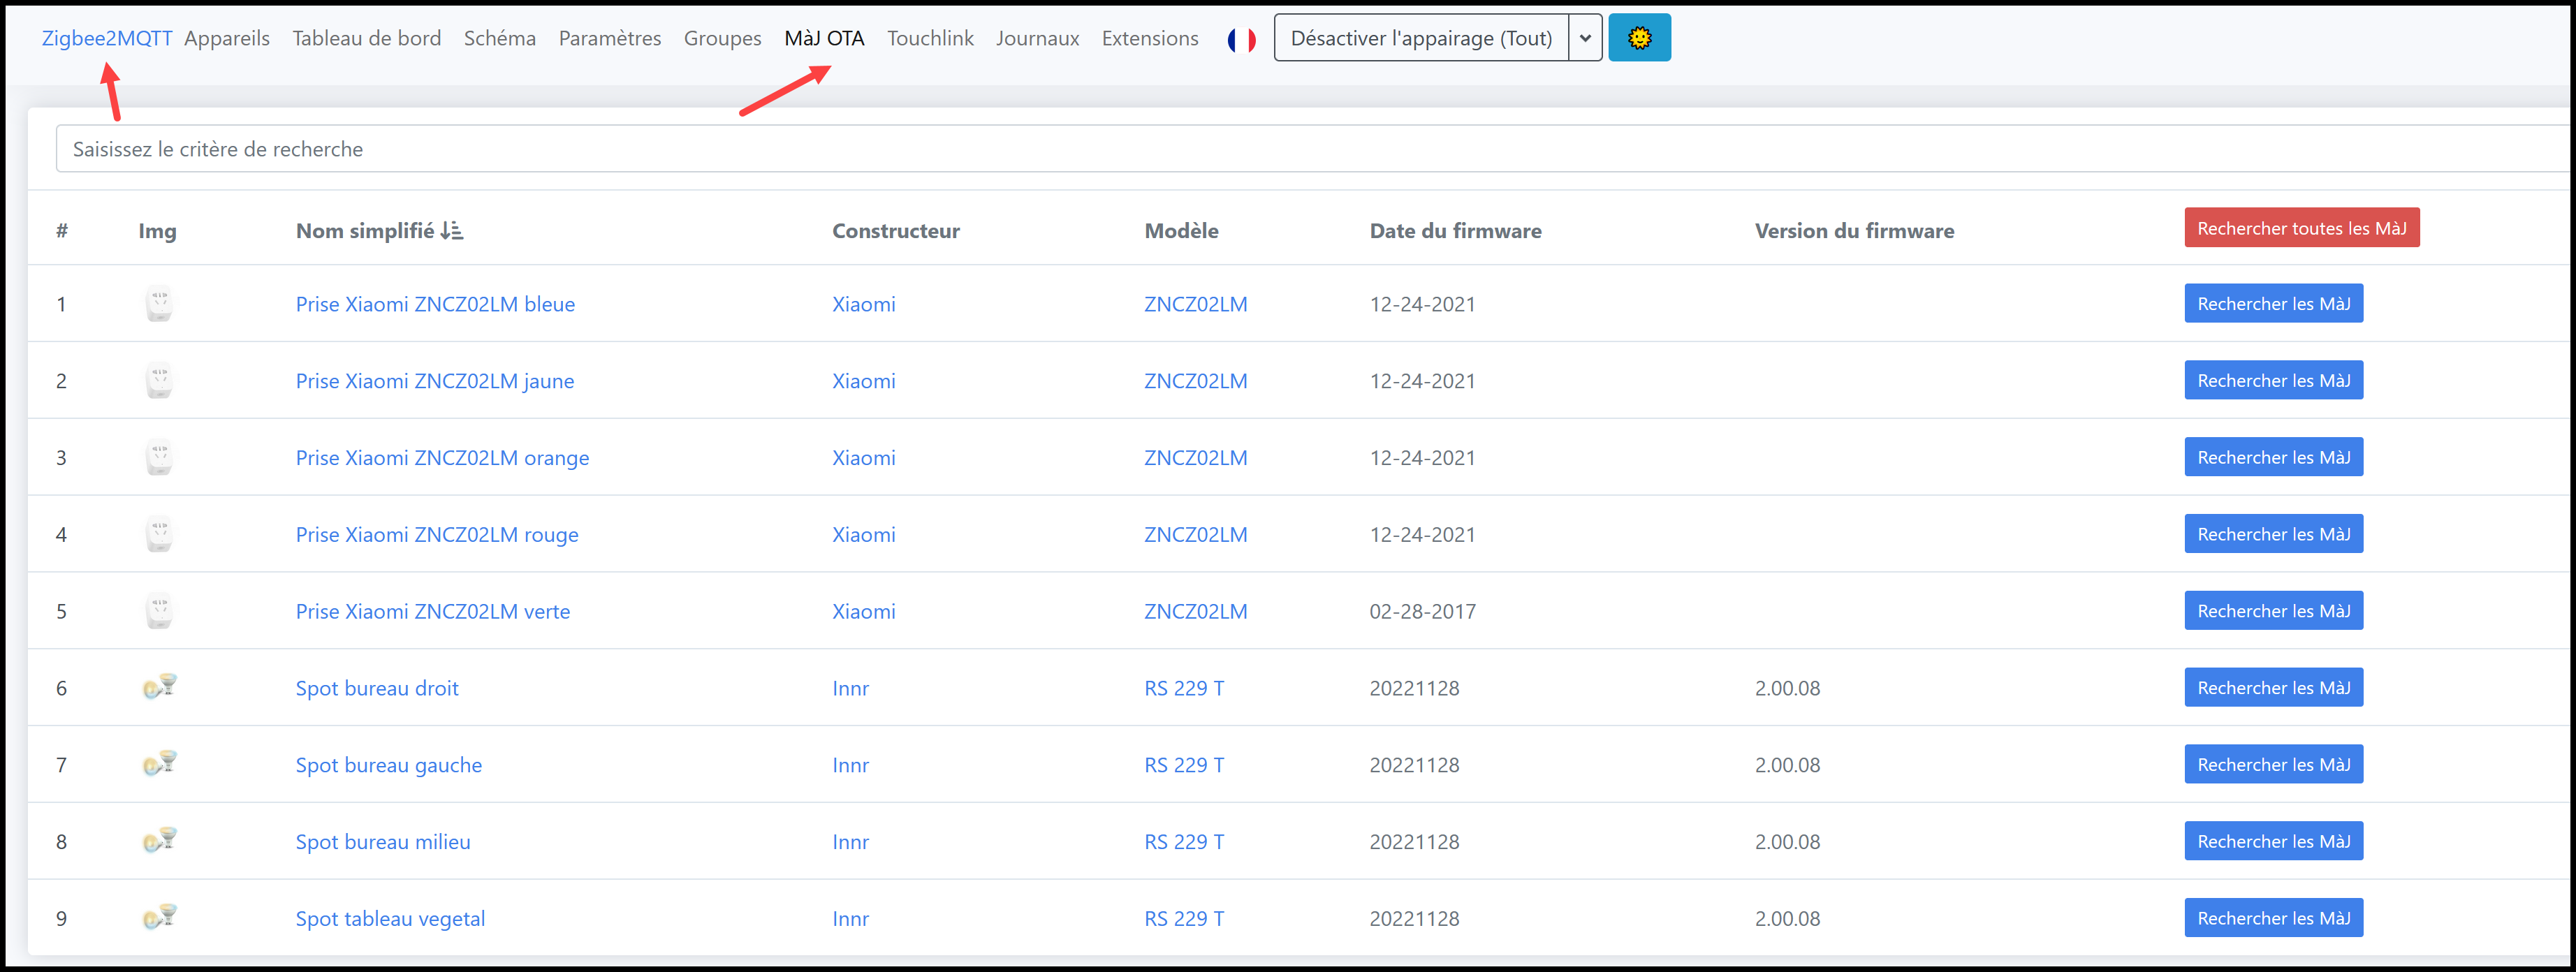Check updates for Prise Xiaomi orange
This screenshot has height=972, width=2576.
[x=2273, y=458]
